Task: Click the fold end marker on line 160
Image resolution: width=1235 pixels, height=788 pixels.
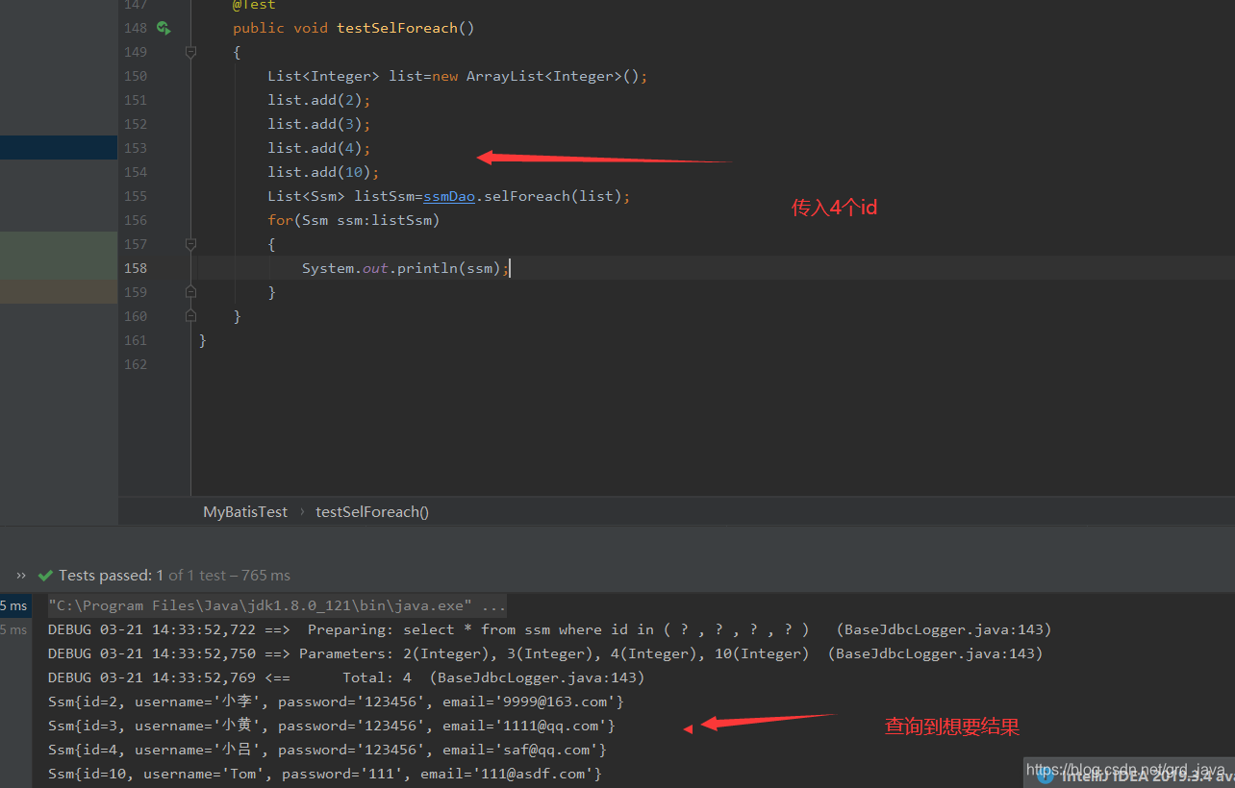Action: pos(190,316)
